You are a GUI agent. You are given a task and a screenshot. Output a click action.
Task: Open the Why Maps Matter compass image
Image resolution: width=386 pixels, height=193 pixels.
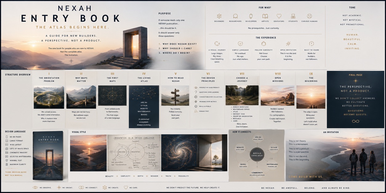pyautogui.click(x=81, y=97)
